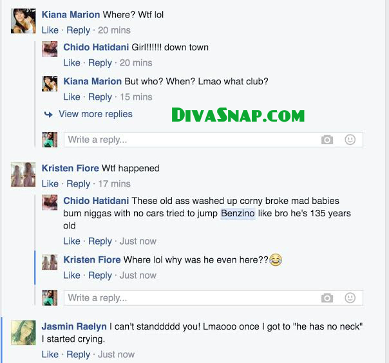Like Kiana Marion's 'Where? Wtf lol' comment
Viewport: 389px width, 363px height.
(x=50, y=30)
